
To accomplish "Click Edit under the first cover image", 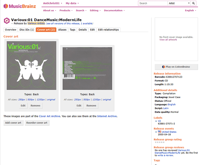I will pos(23,106).
